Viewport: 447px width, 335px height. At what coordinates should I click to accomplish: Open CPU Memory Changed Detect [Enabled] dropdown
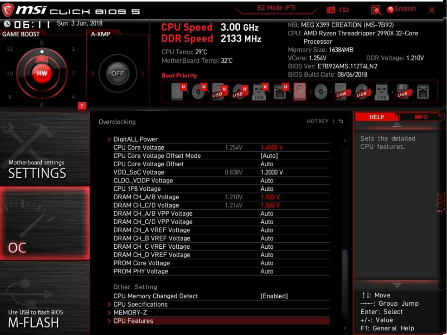coord(274,296)
